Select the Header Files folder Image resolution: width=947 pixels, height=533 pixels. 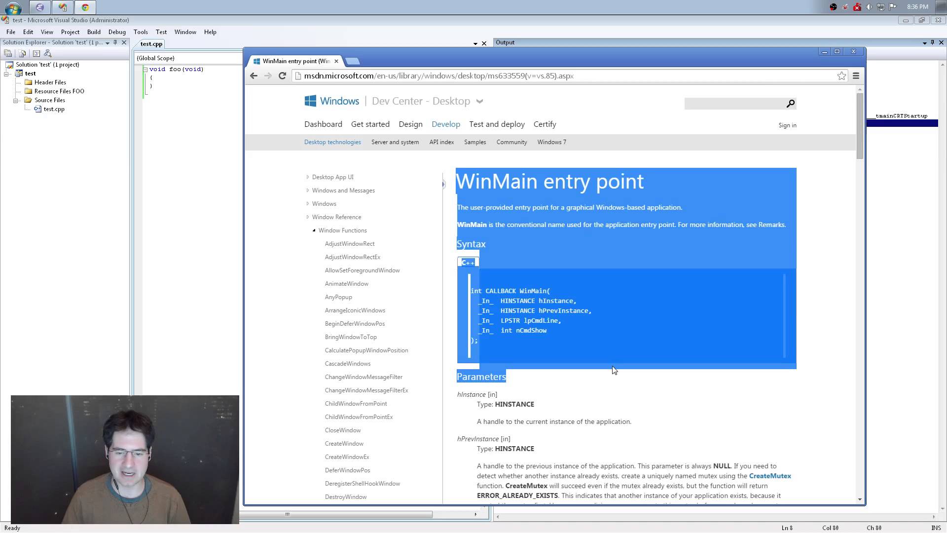(50, 82)
